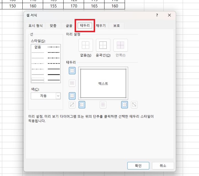This screenshot has height=176, width=199.
Task: Open help with the ? button
Action: click(157, 15)
